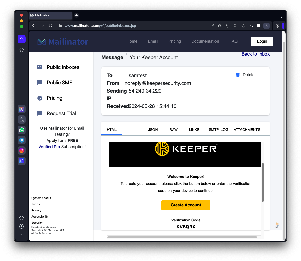Click the verification code KVBQRX
The image size is (301, 261).
pos(186,227)
